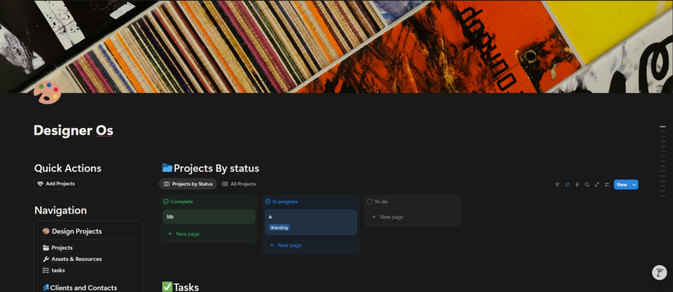Switch to the All Projects tab
Image resolution: width=673 pixels, height=292 pixels.
coord(239,184)
